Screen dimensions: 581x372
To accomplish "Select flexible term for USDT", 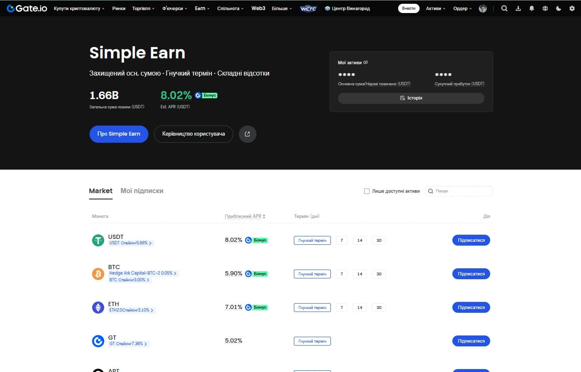I will 312,240.
